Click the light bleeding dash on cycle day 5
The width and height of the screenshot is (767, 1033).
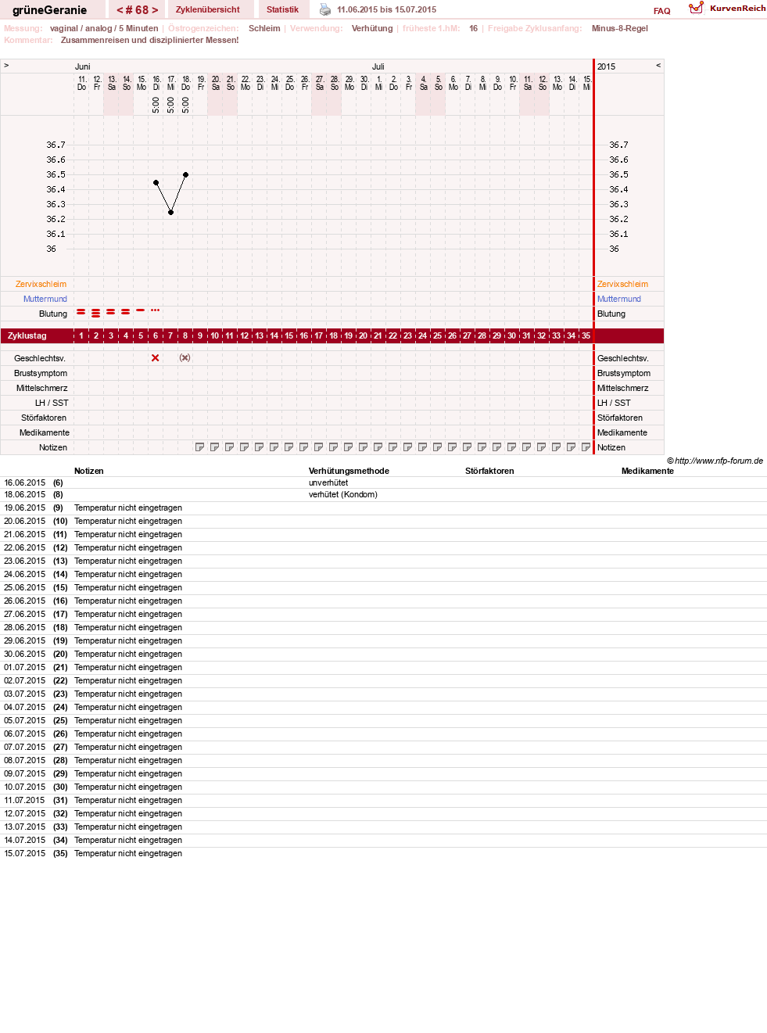141,310
